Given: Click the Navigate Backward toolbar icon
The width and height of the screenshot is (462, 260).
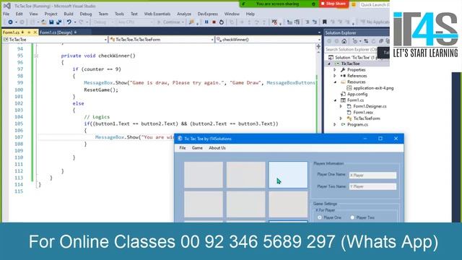Looking at the screenshot, I should click(10, 22).
